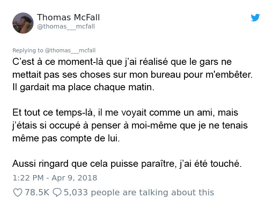
Task: Open replies via the speech bubble icon
Action: click(57, 193)
